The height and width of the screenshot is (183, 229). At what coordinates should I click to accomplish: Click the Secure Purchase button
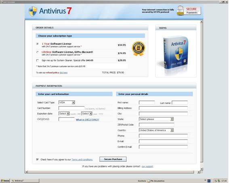pos(113,159)
